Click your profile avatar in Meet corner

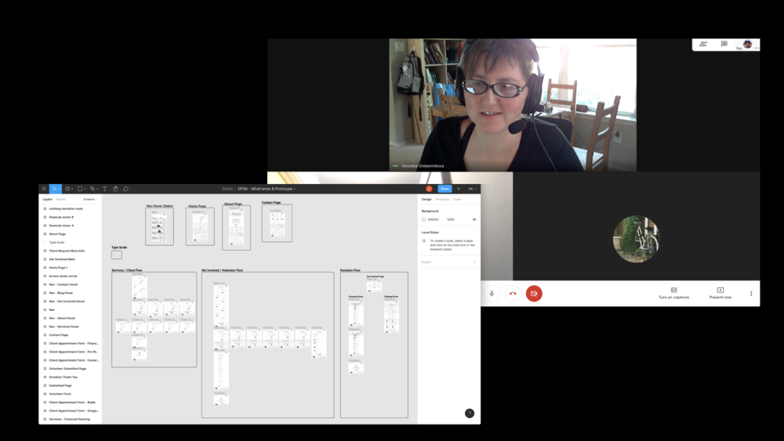(747, 45)
